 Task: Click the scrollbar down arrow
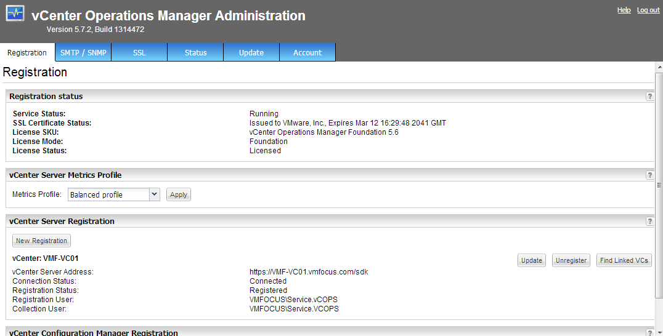[659, 332]
